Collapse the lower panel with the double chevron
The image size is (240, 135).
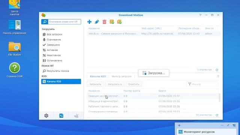coord(218,76)
